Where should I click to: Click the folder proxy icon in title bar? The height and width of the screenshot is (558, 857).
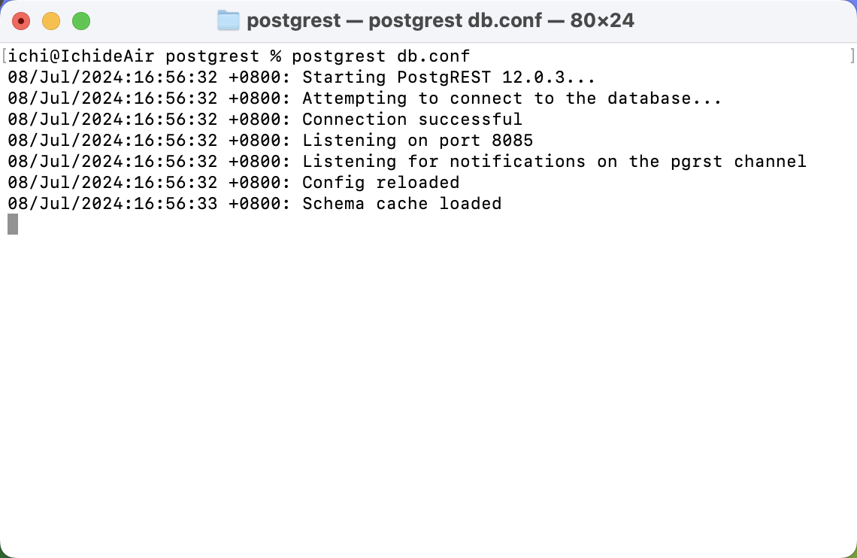pyautogui.click(x=229, y=21)
